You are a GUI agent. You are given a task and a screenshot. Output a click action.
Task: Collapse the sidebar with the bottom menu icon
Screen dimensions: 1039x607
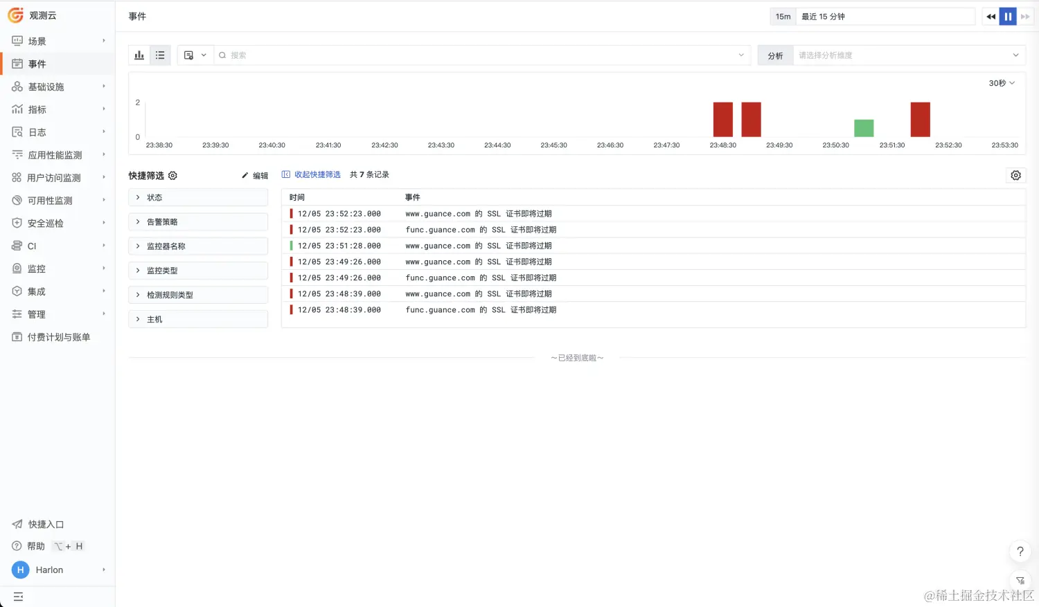[x=18, y=596]
